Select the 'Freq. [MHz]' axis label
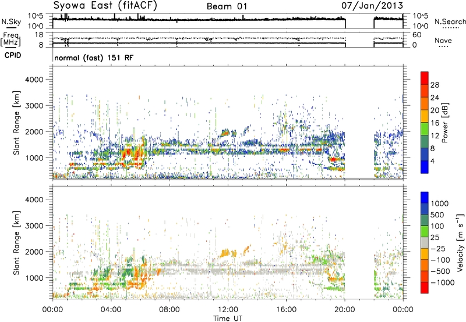Screen dimensions: 466x322 tap(10, 39)
